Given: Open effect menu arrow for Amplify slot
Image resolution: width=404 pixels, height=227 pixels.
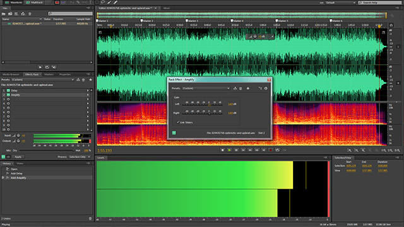Looking at the screenshot, I should [88, 95].
